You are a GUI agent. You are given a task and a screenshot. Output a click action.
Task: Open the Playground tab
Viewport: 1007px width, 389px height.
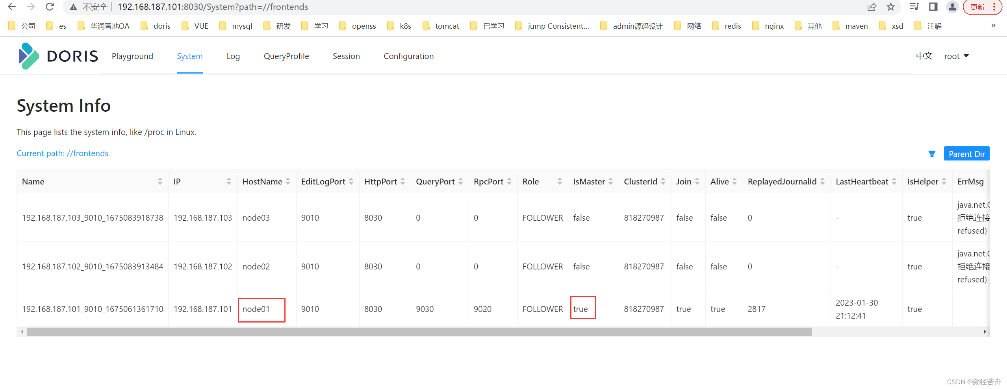132,56
